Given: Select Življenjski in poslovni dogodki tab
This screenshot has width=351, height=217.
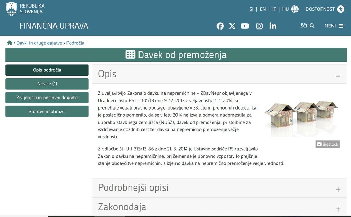Looking at the screenshot, I should [47, 98].
